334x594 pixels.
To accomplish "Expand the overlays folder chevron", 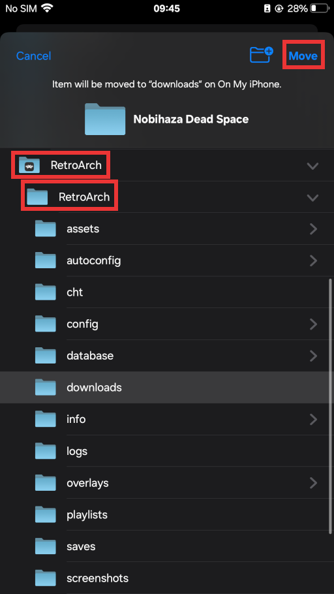I will click(313, 483).
